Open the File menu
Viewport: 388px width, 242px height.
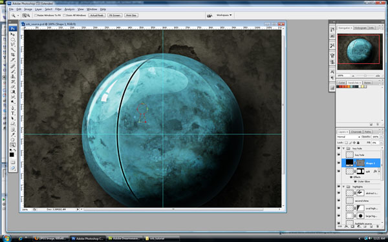[x=11, y=9]
